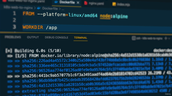Screen dimensions: 172x96
Task: Click the red YAML icon on nginx.yaml tab
Action: pos(86,3)
